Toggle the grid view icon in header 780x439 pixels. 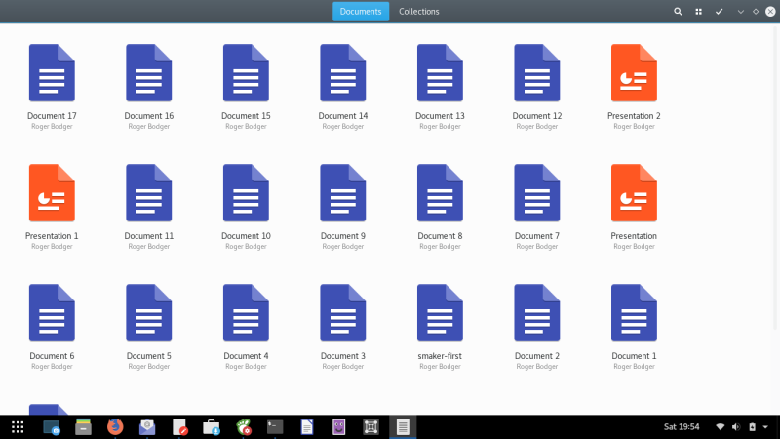click(698, 12)
